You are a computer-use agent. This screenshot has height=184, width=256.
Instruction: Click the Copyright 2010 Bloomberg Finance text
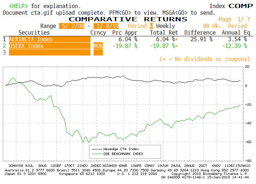(210, 174)
